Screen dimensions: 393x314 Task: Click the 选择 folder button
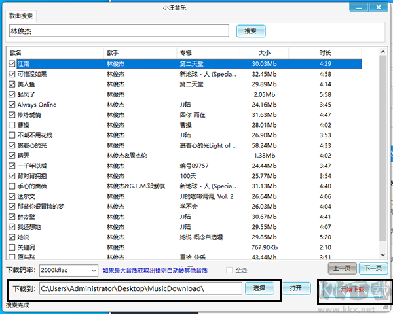259,288
